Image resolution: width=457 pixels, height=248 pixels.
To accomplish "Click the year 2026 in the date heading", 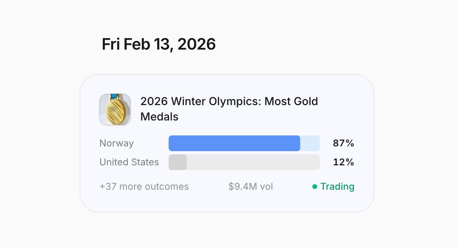I will (197, 44).
